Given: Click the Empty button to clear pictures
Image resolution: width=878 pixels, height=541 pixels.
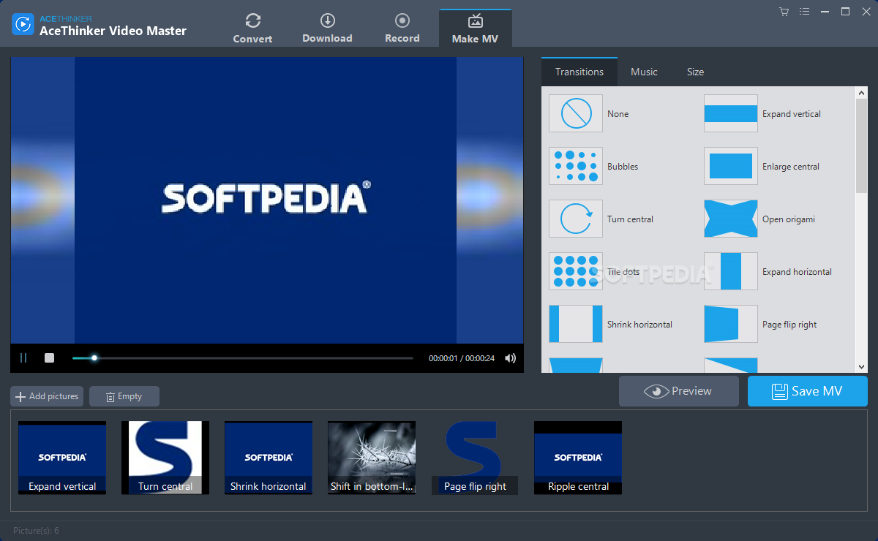Looking at the screenshot, I should click(x=124, y=396).
